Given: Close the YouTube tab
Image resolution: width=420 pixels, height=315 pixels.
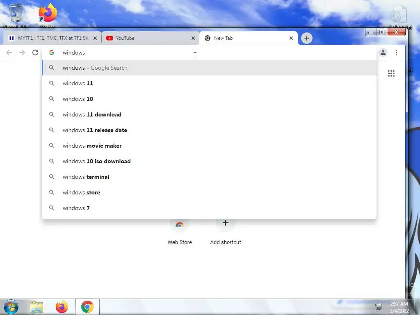Looking at the screenshot, I should (x=193, y=38).
